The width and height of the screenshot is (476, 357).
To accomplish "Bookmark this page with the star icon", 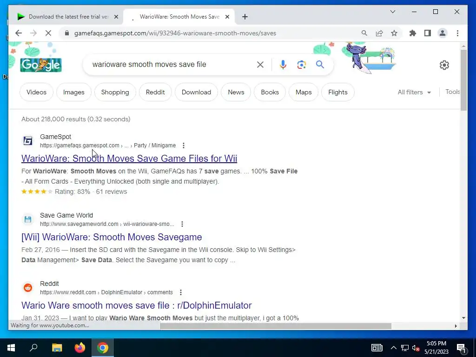I will click(x=394, y=33).
